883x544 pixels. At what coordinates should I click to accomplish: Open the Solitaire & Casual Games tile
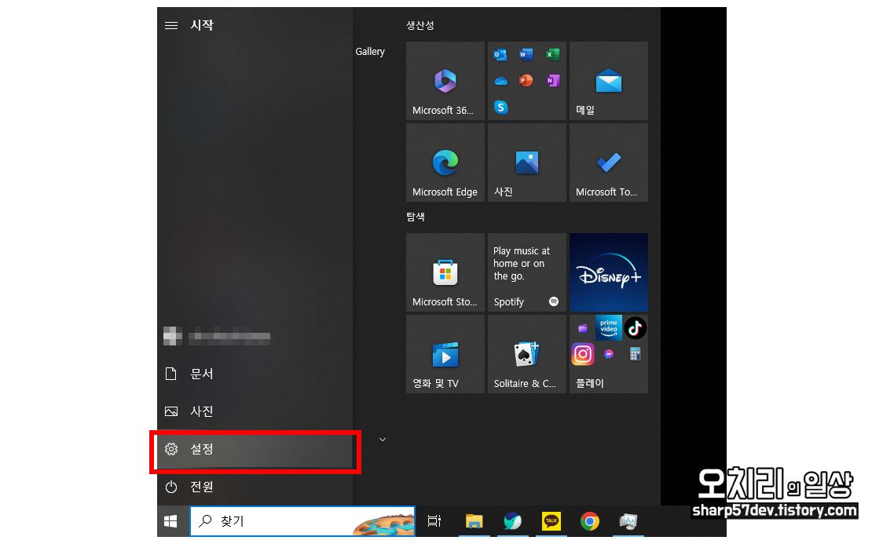(526, 354)
